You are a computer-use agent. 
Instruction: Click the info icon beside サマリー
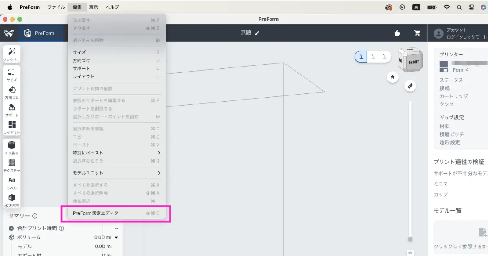coord(35,216)
